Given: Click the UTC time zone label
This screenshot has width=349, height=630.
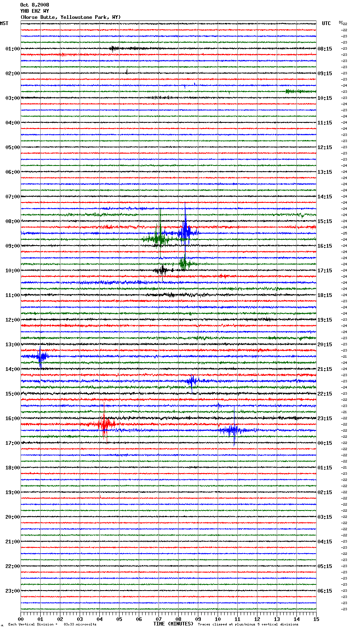Looking at the screenshot, I should pyautogui.click(x=326, y=23).
